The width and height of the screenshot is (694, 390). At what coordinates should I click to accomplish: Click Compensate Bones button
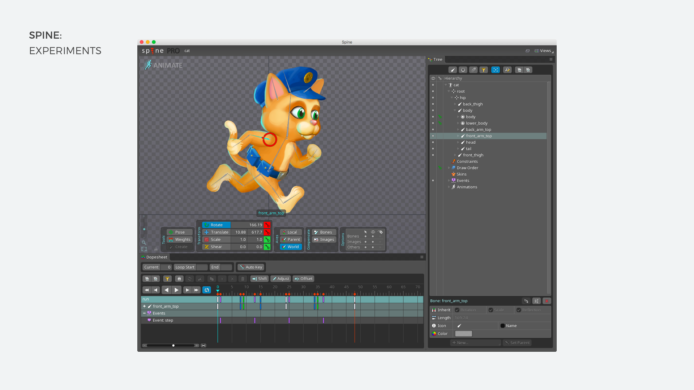pyautogui.click(x=324, y=232)
